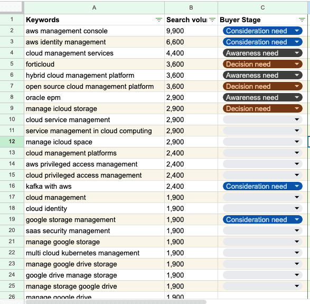Select the cell 'oracle epm'

[x=95, y=97]
